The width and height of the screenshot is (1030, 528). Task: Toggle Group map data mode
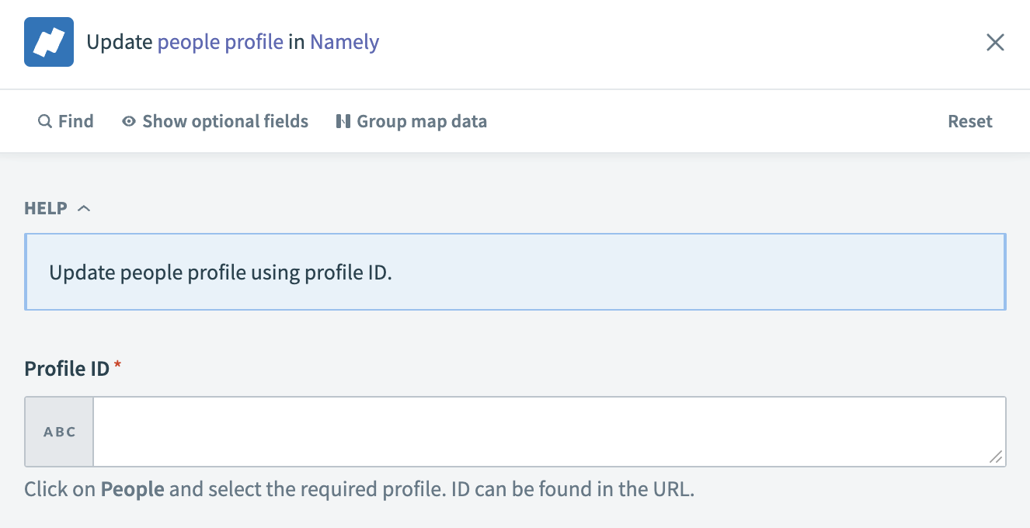pos(422,121)
